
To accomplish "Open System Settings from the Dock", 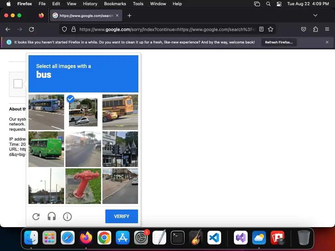I will tap(141, 237).
